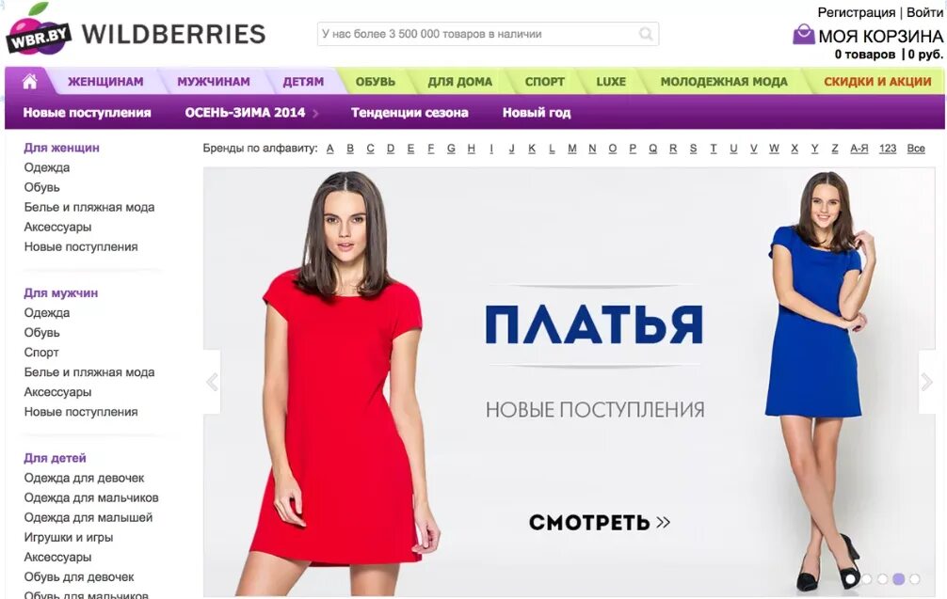Click the Войти login link

click(924, 12)
